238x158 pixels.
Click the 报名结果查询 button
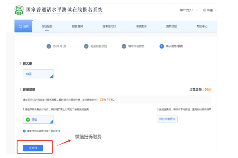pyautogui.click(x=167, y=119)
